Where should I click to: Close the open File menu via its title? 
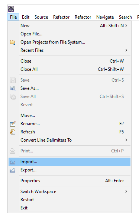tap(13, 17)
